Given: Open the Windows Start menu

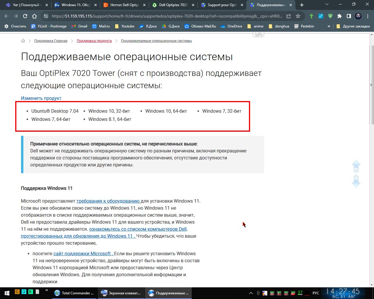Looking at the screenshot, I should (7, 293).
